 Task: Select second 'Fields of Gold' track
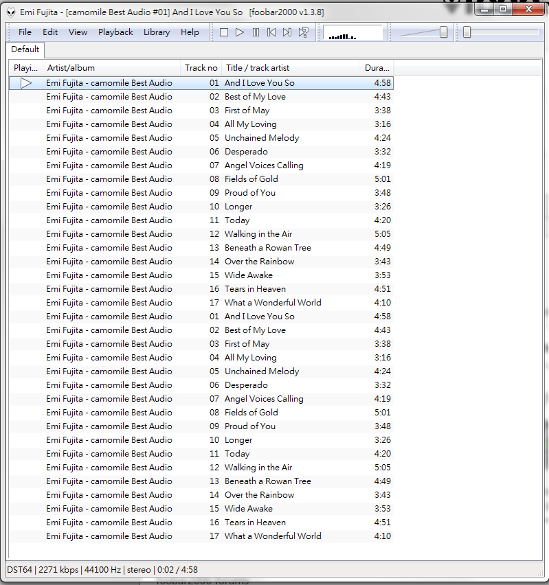(201, 413)
